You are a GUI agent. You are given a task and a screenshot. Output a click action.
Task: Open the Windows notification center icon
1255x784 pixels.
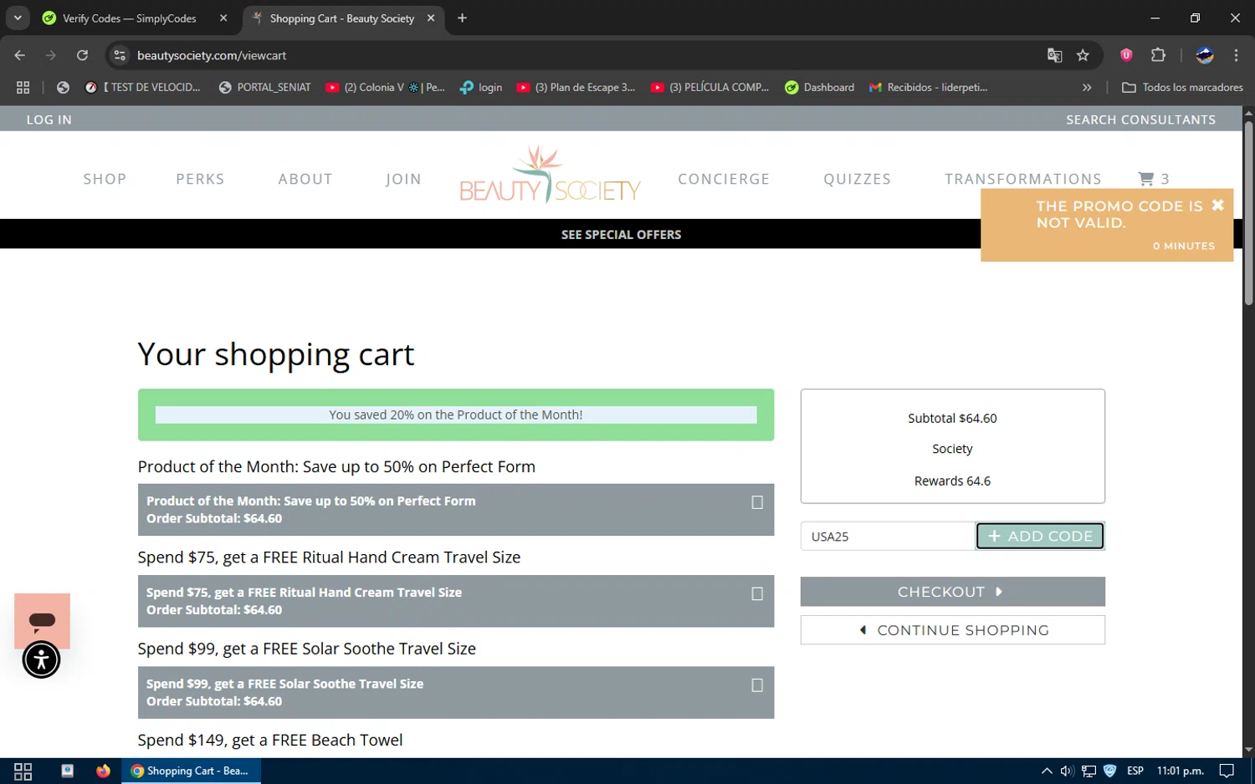[1227, 771]
